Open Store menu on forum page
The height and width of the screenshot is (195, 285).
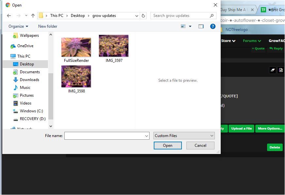[x=228, y=41]
